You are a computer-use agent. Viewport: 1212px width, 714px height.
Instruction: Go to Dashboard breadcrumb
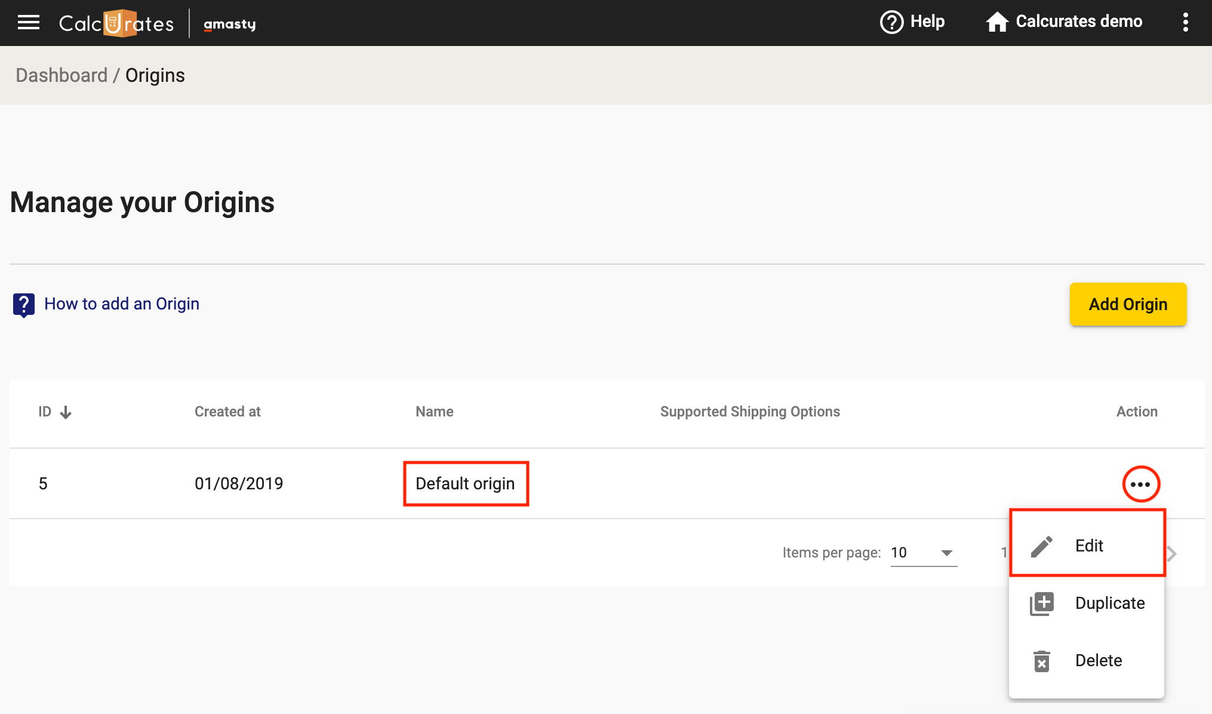61,75
